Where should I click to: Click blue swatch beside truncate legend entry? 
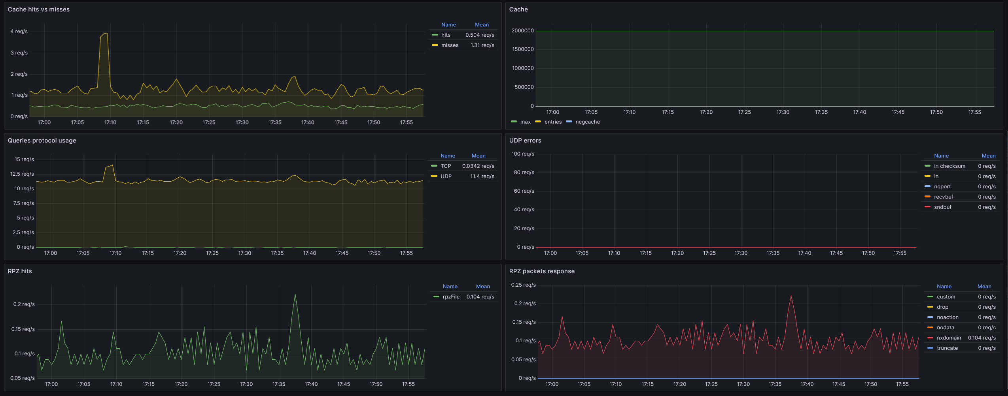point(930,348)
